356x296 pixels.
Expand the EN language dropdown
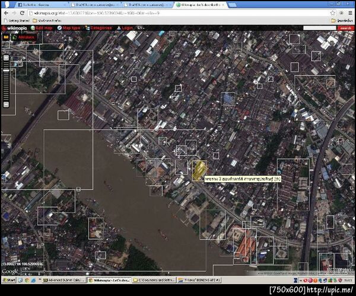pos(141,28)
